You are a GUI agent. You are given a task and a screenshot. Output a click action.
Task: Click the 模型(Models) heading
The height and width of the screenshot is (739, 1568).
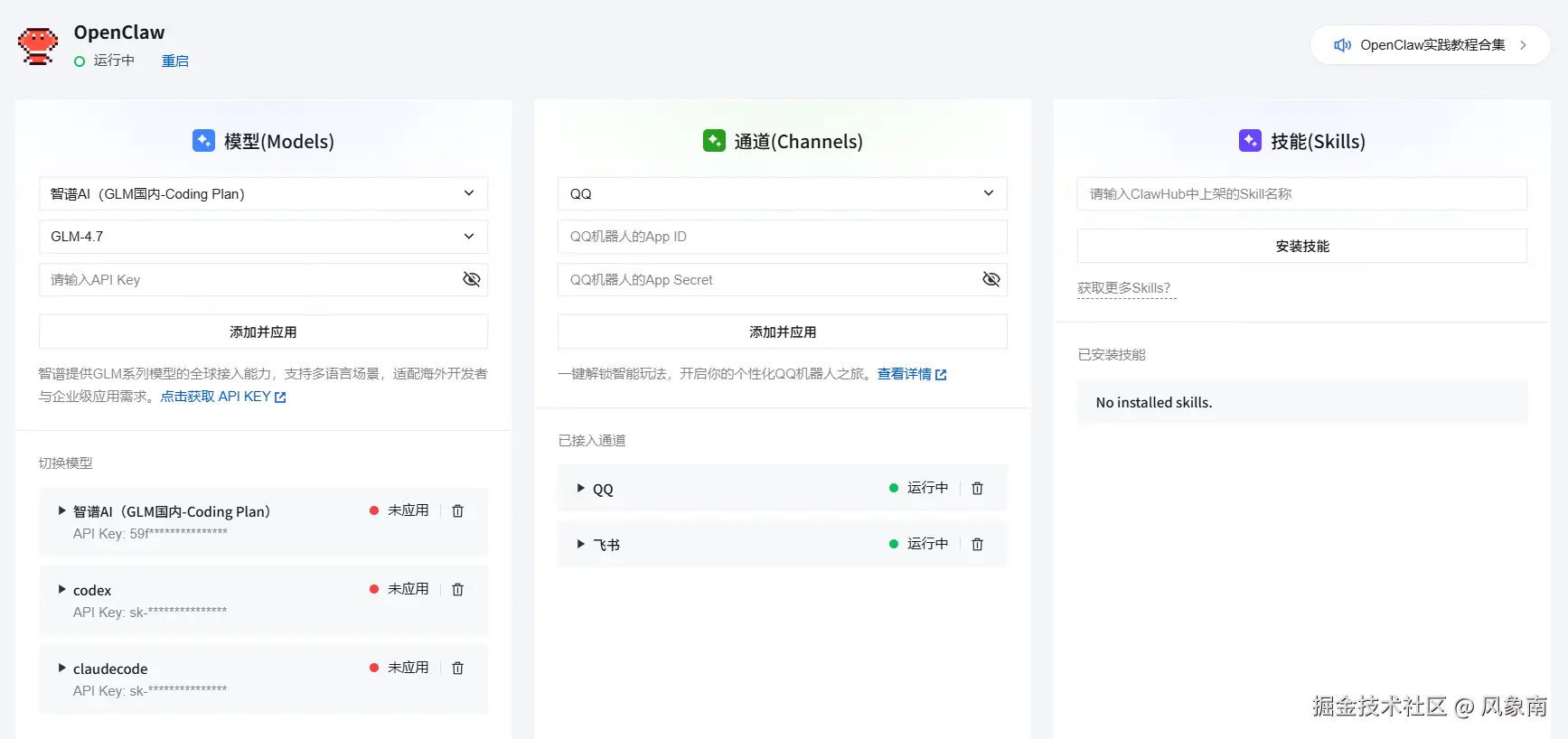(279, 142)
